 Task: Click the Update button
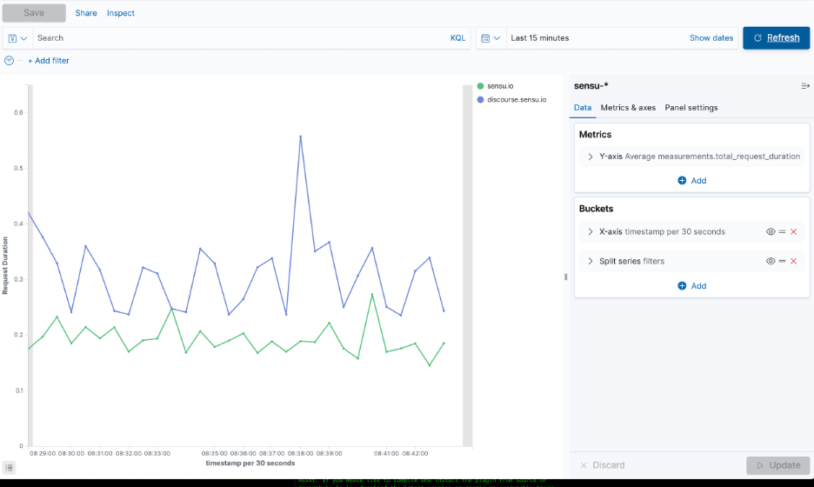click(777, 465)
